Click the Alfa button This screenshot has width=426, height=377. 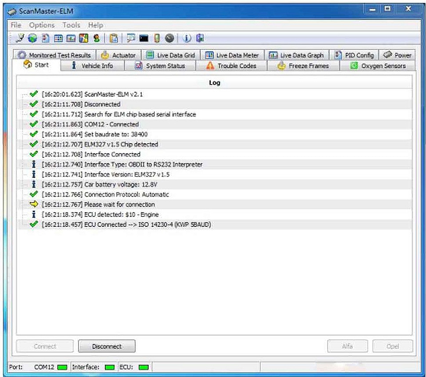(347, 346)
